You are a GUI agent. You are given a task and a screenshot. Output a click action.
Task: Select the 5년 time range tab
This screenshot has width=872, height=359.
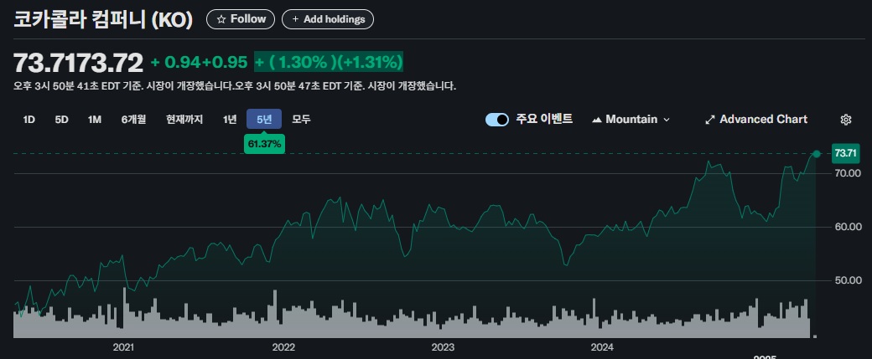tap(264, 120)
